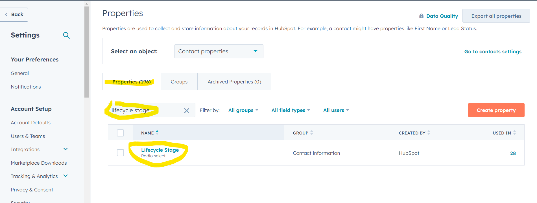Open Account Defaults settings

(30, 123)
